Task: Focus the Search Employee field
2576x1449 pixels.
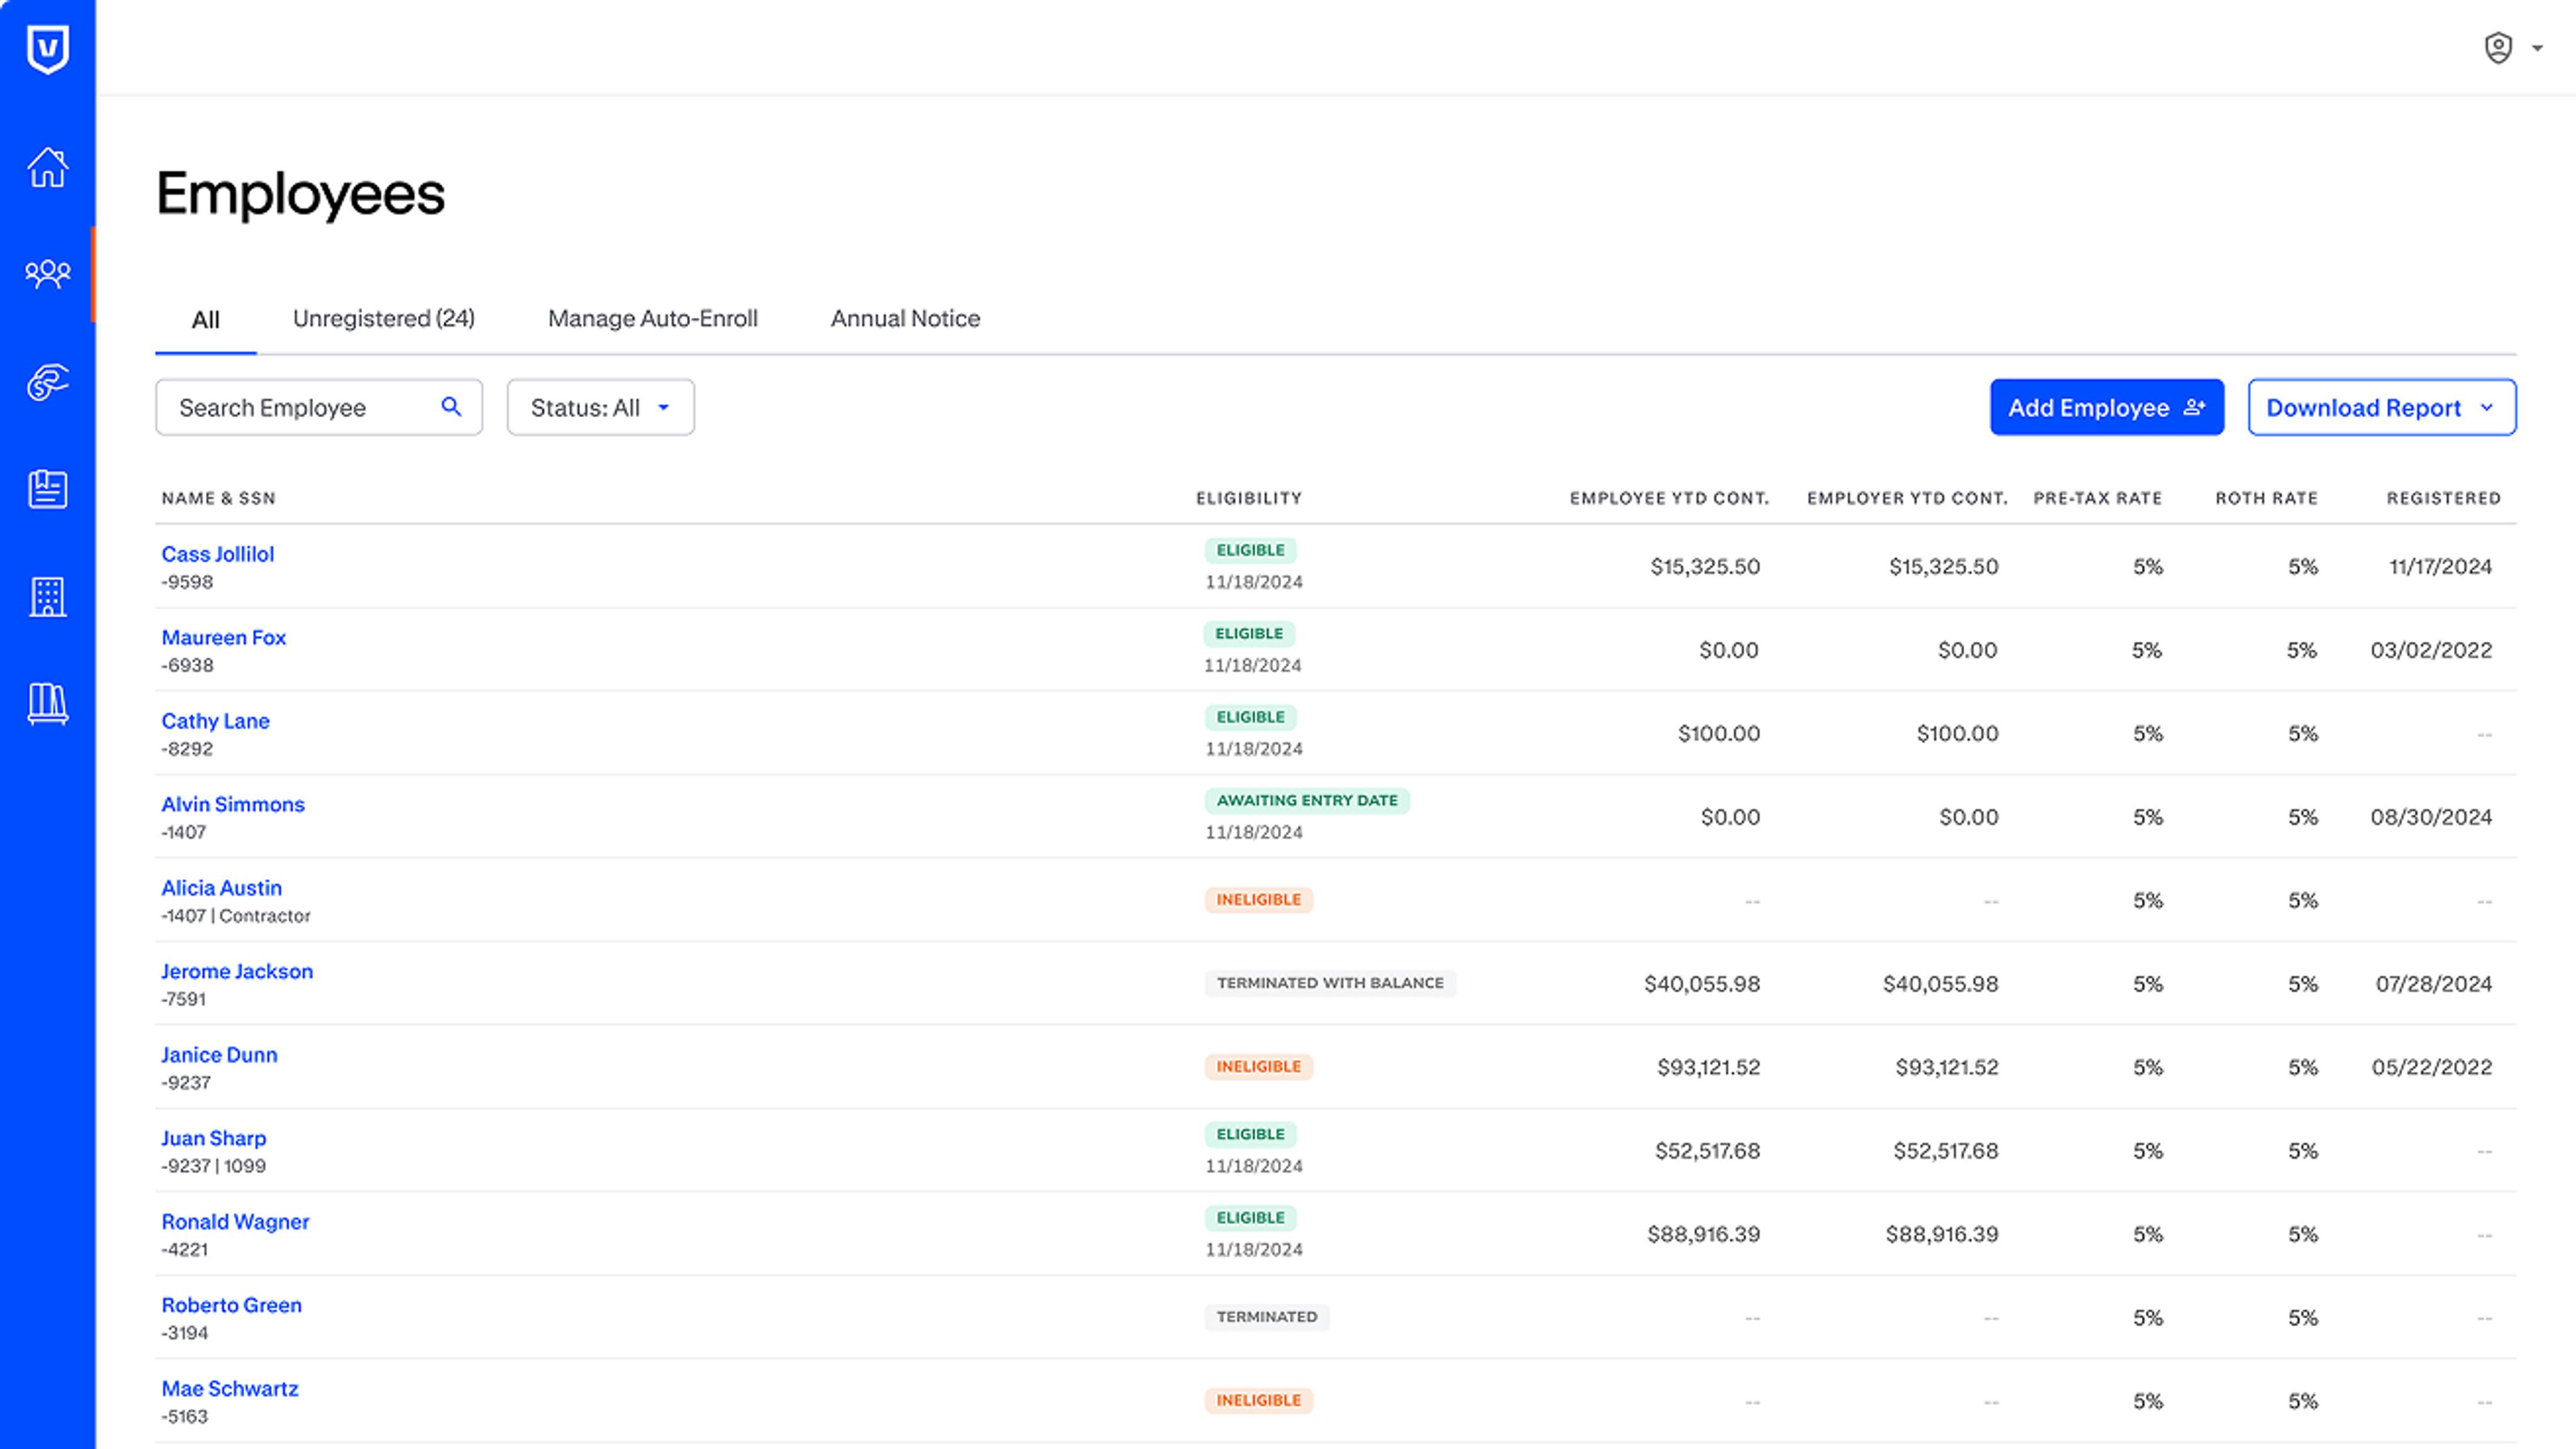Action: 318,407
